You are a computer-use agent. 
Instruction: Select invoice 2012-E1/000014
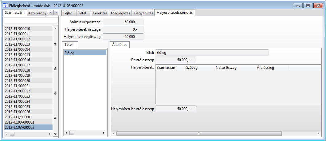28,49
